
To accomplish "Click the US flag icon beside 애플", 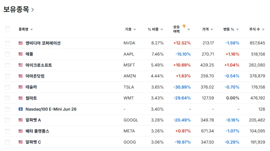I will (21, 54).
